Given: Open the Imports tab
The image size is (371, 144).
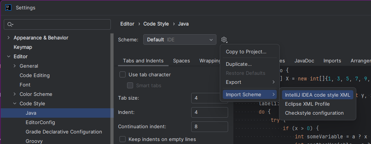Looking at the screenshot, I should pos(332,61).
